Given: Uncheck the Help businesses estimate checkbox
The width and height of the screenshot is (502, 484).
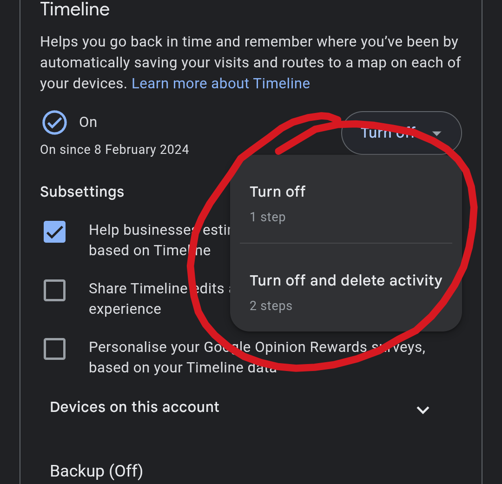Looking at the screenshot, I should tap(55, 232).
